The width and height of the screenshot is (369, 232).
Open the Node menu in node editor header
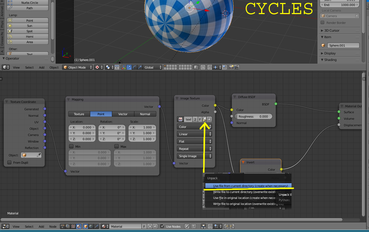coord(53,226)
